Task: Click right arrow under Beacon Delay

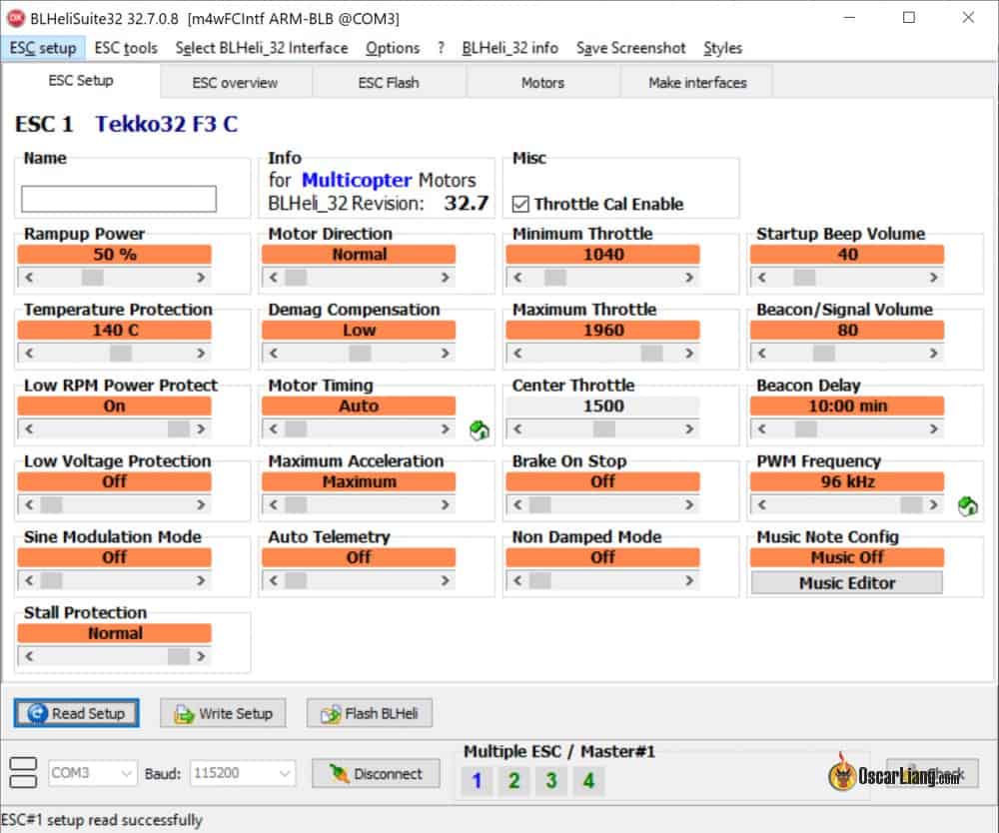Action: [933, 428]
